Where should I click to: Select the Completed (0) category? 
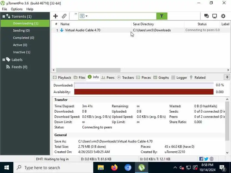[x=24, y=38]
